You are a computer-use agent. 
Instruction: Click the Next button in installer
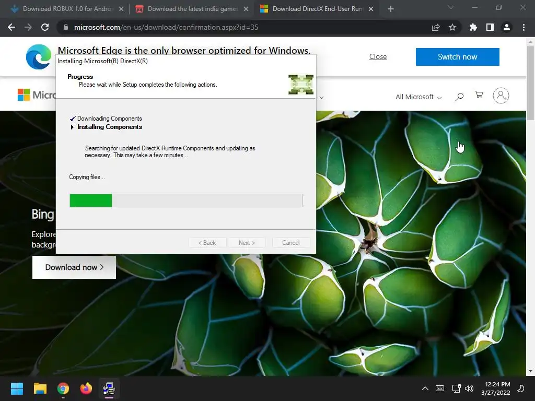point(247,243)
